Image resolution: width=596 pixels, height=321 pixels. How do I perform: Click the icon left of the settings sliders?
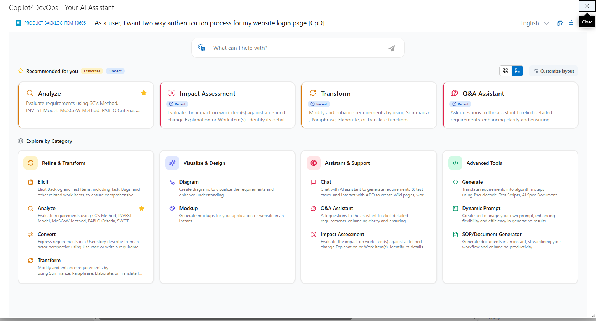point(560,23)
